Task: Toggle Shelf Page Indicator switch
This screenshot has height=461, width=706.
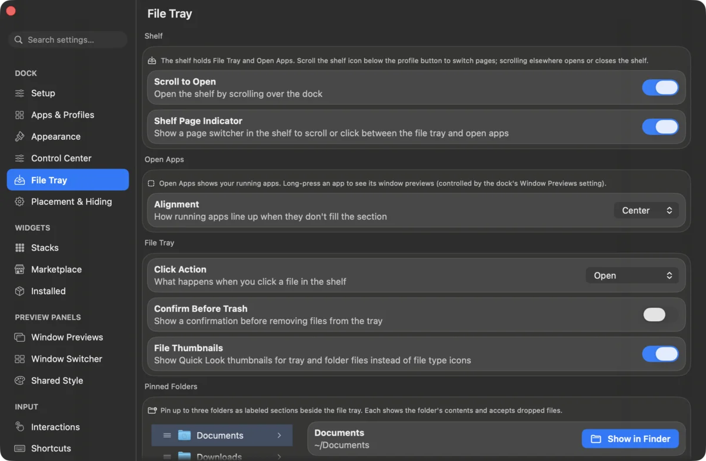Action: tap(660, 127)
